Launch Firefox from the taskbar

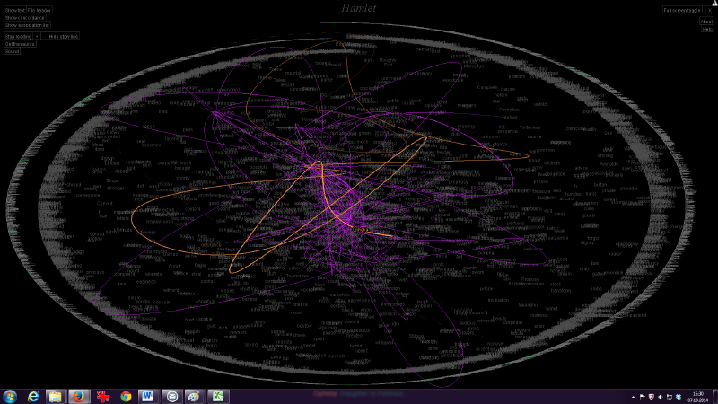click(79, 396)
